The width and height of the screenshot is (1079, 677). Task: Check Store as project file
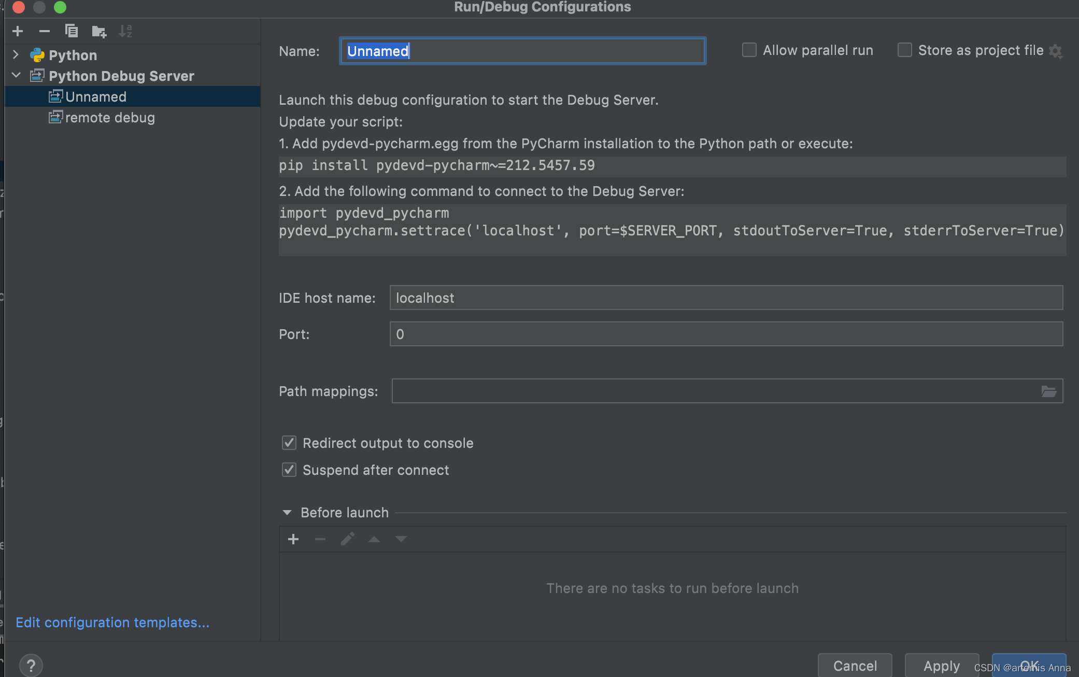tap(904, 50)
